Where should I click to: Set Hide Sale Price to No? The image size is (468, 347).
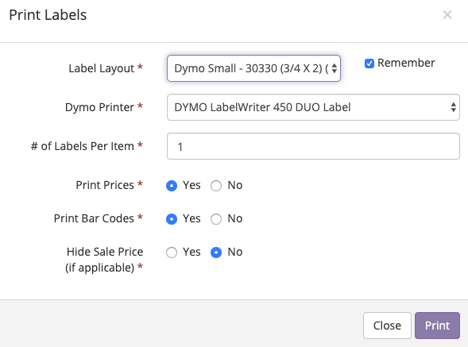tap(216, 253)
